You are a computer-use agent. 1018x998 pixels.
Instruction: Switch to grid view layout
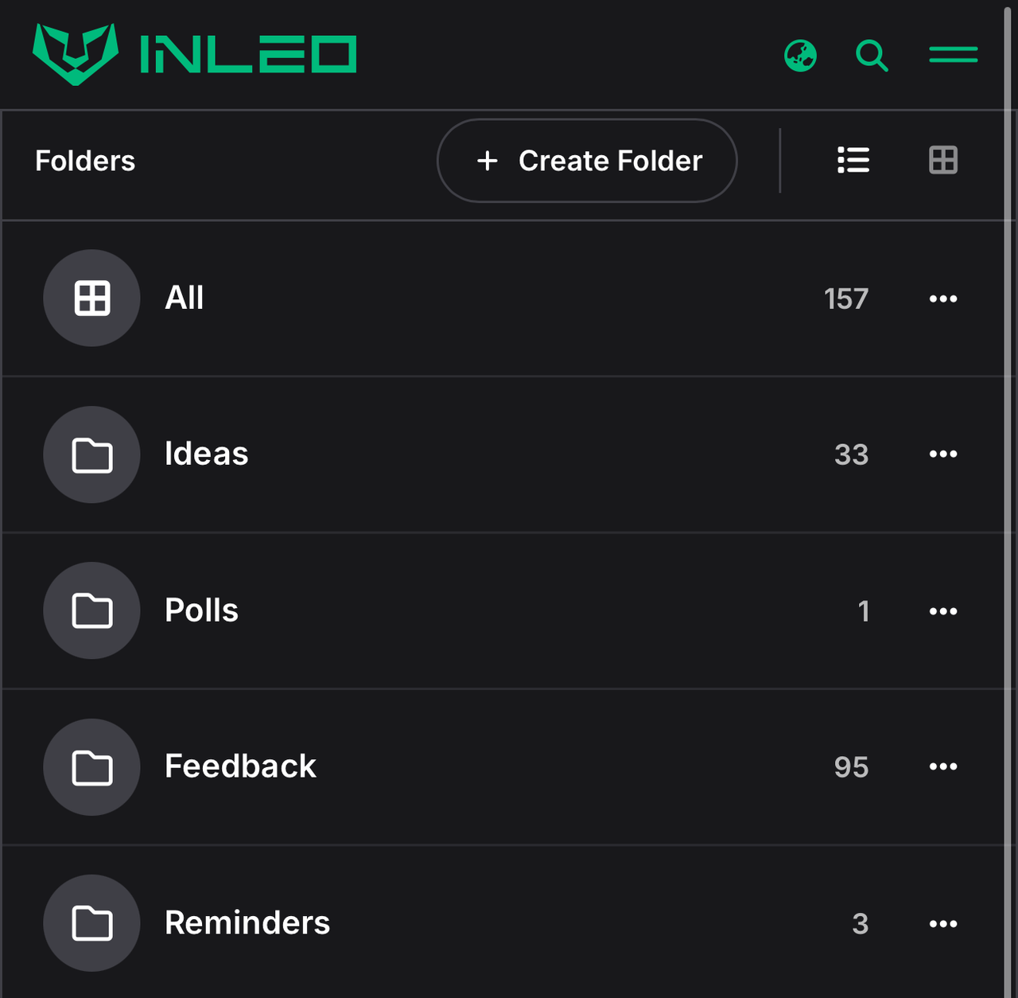943,161
